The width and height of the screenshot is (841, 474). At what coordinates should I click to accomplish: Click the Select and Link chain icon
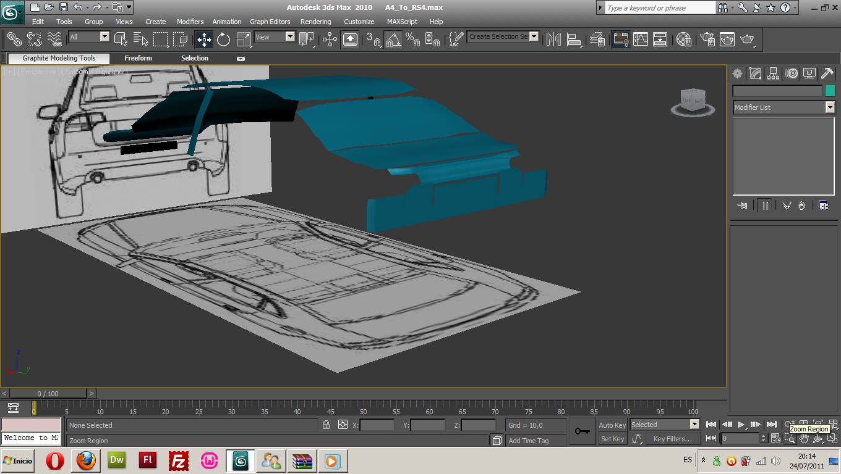(x=14, y=39)
